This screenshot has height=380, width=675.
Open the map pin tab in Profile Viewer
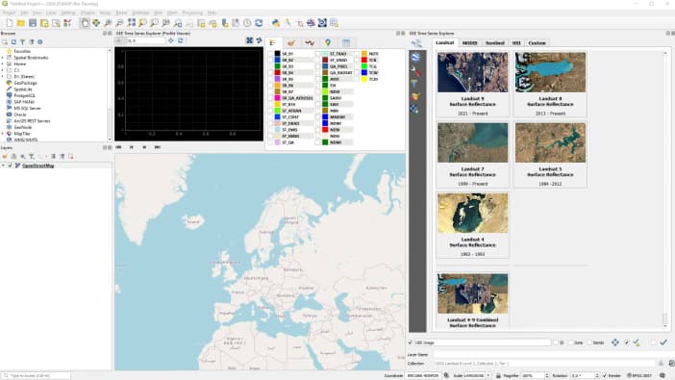328,42
